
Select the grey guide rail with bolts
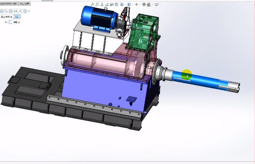click(94, 106)
